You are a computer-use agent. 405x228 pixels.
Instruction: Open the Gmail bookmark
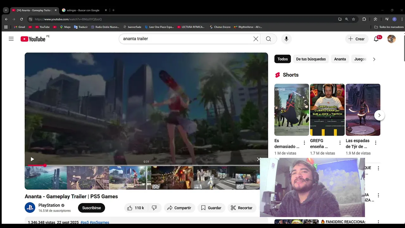[19, 27]
